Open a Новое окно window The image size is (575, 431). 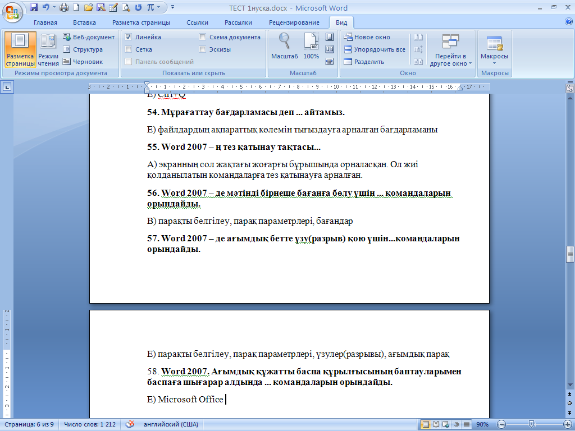pos(367,37)
